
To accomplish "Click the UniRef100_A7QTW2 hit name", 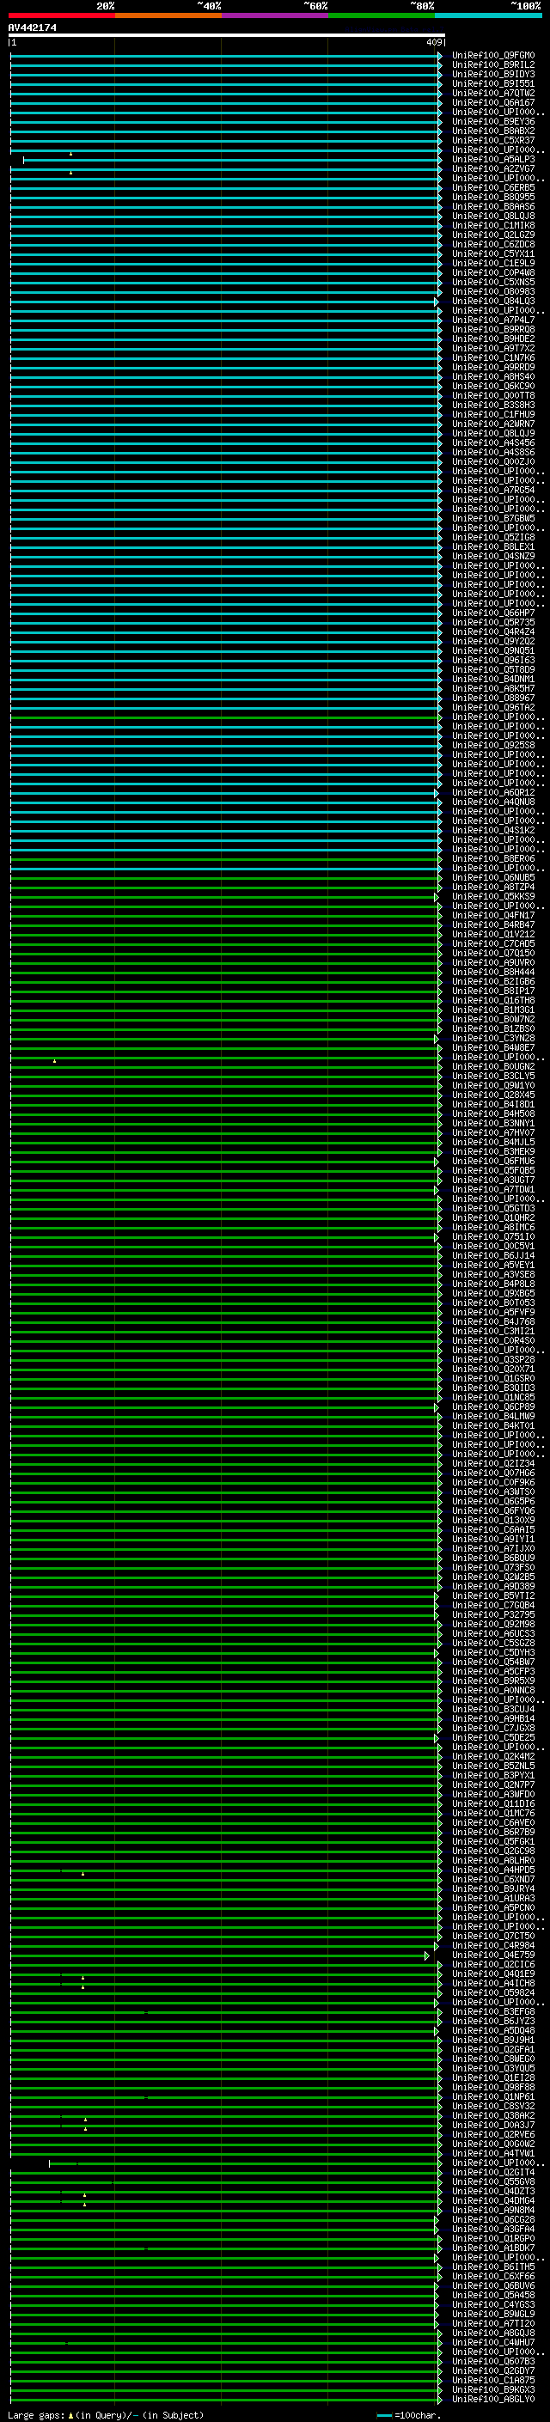I will coord(493,93).
